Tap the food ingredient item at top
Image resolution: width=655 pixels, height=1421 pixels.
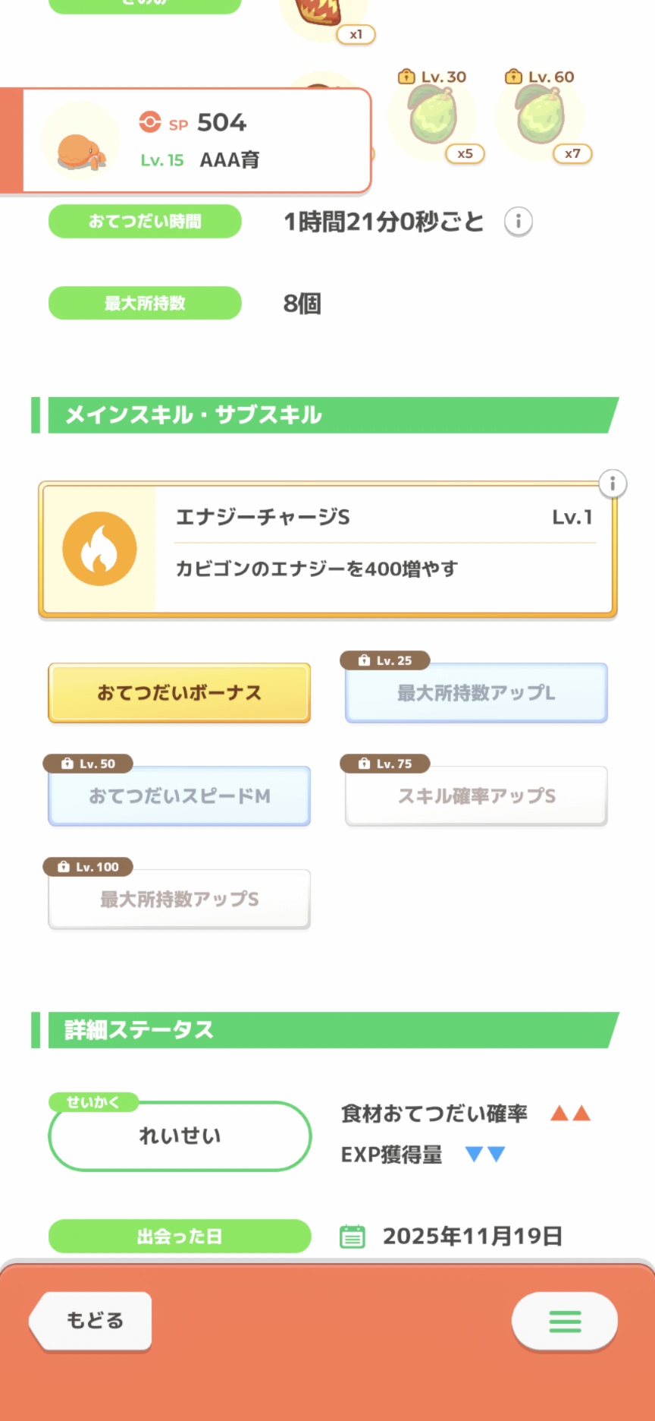[x=322, y=15]
